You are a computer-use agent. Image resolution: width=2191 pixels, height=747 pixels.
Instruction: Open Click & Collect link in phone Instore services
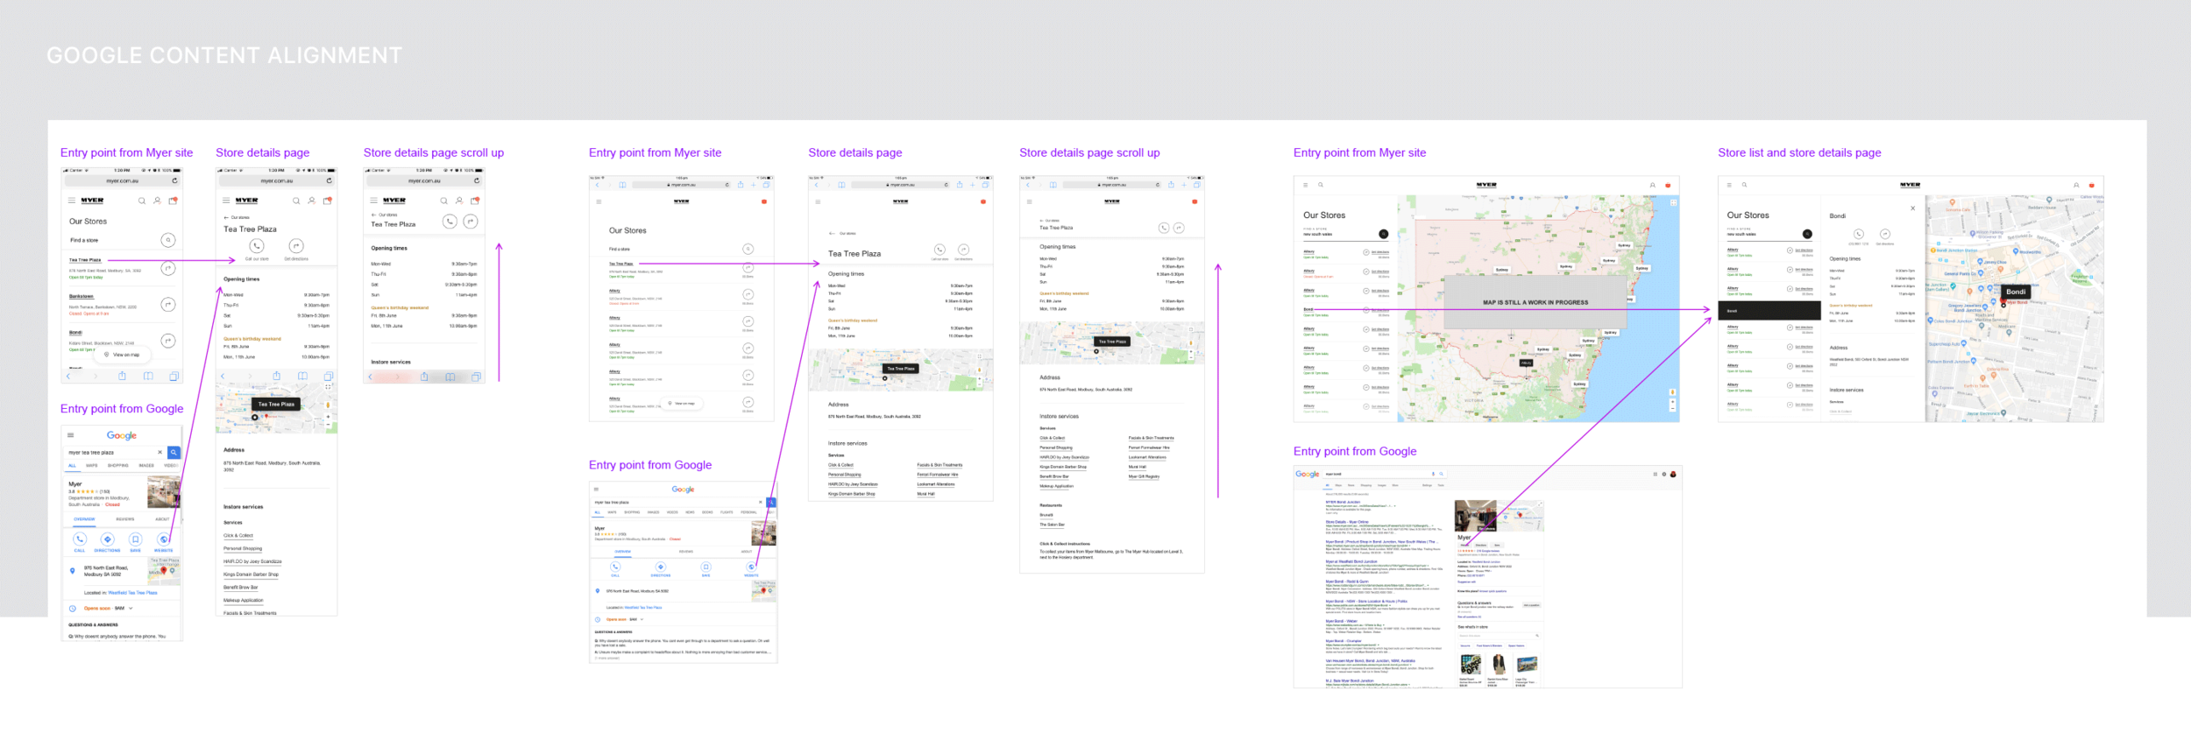point(238,535)
